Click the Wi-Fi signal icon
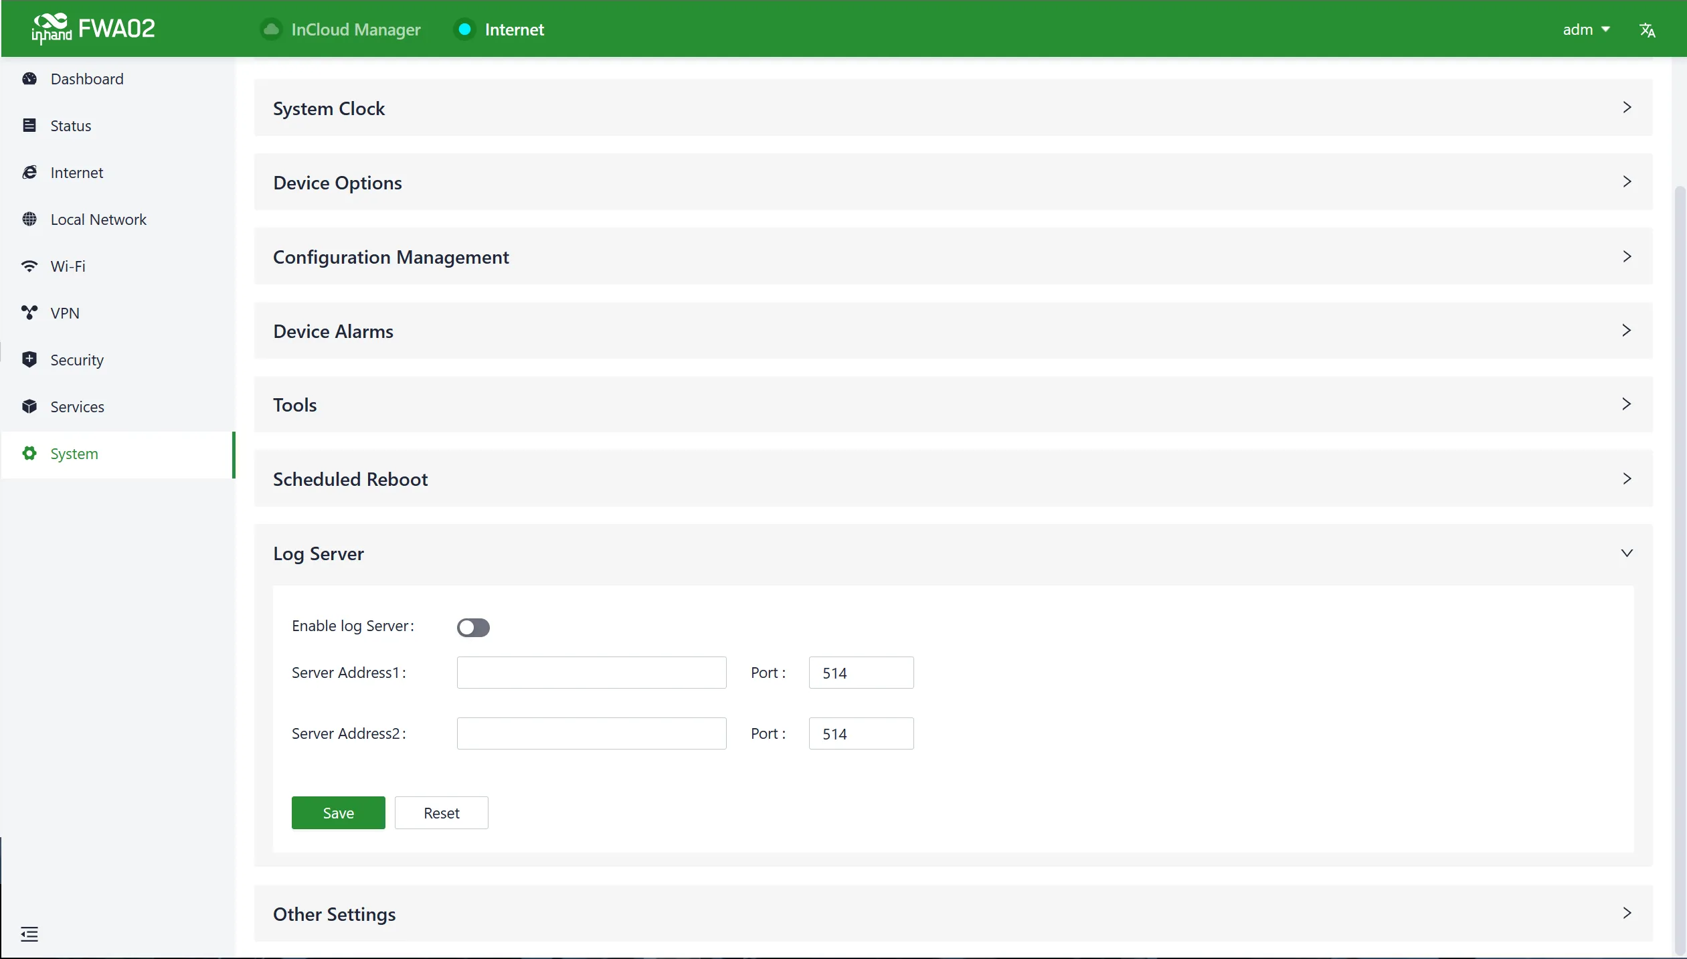Image resolution: width=1687 pixels, height=959 pixels. click(x=29, y=266)
